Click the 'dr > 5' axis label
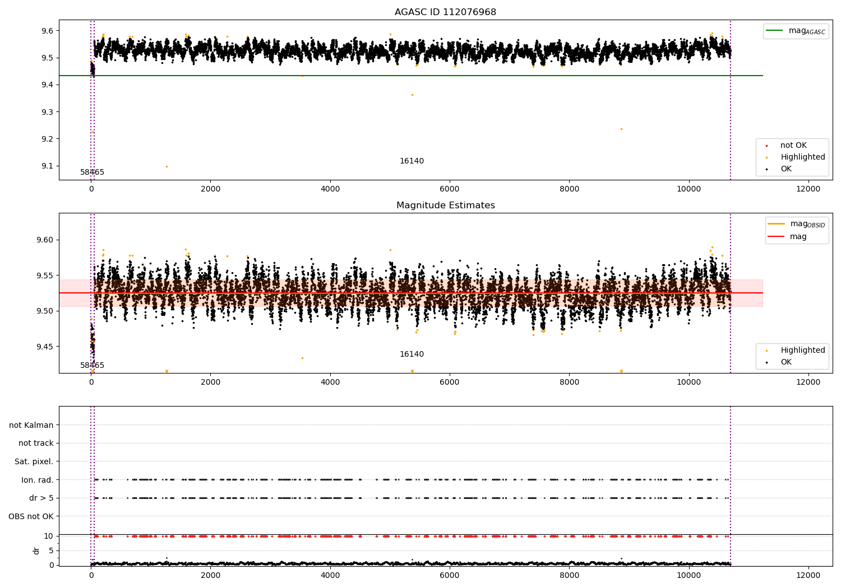The image size is (841, 588). [x=41, y=498]
